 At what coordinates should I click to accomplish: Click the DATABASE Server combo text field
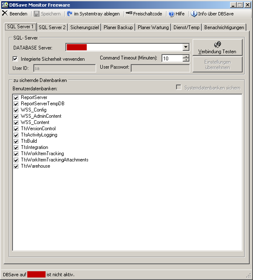click(124, 47)
